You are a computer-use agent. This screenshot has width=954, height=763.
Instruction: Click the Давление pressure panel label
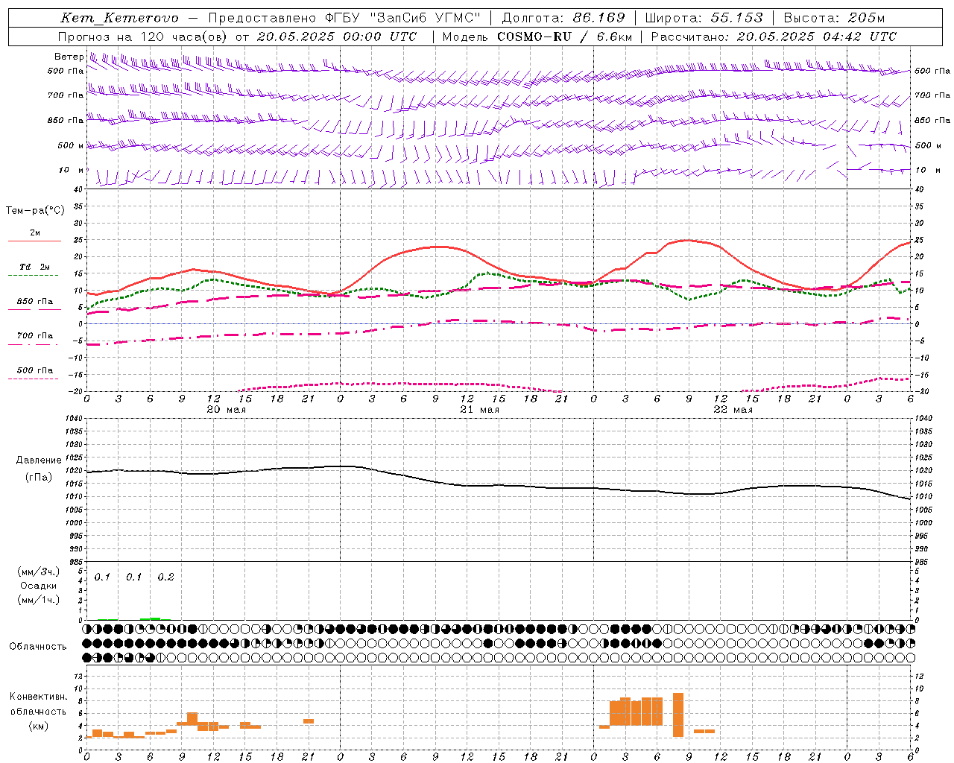click(39, 460)
